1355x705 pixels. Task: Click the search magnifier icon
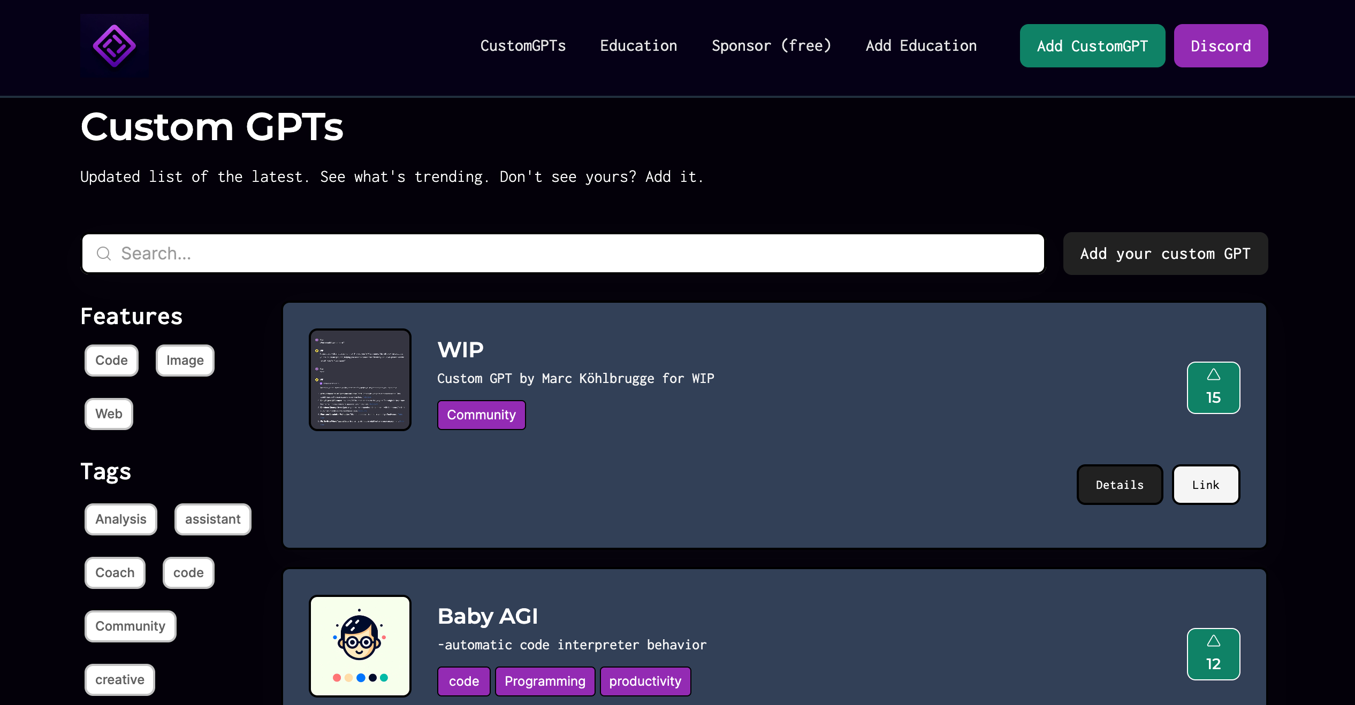point(104,254)
